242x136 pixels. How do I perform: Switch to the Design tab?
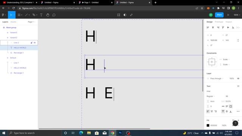coord(209,22)
